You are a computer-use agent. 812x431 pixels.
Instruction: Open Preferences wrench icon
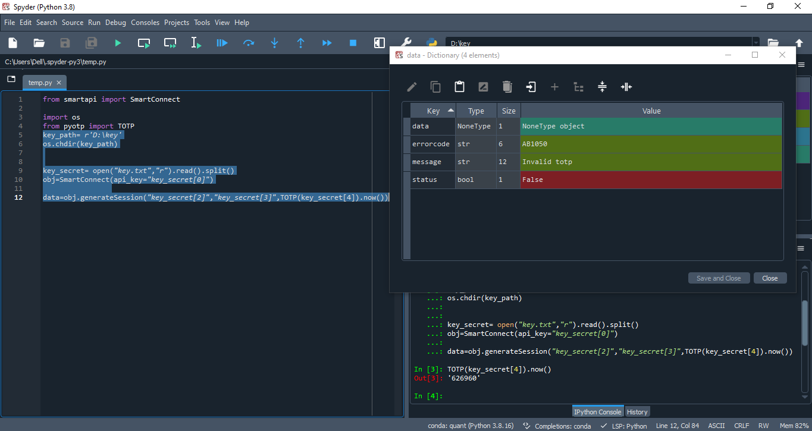tap(406, 42)
